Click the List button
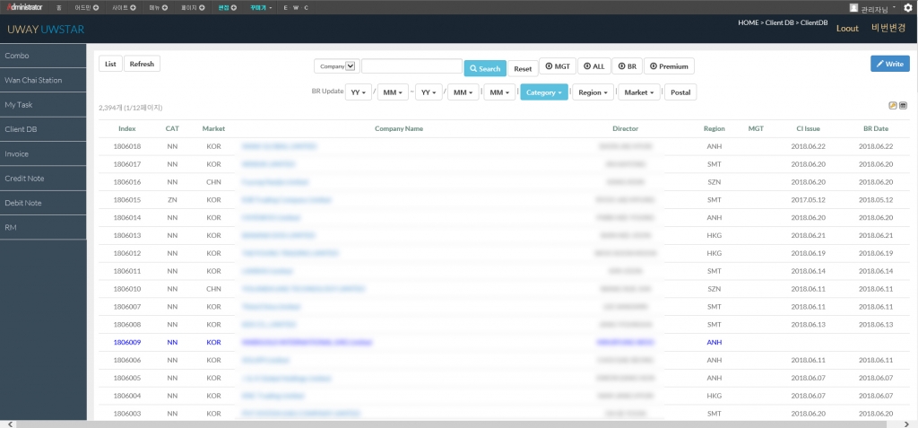The height and width of the screenshot is (428, 918). click(x=110, y=64)
